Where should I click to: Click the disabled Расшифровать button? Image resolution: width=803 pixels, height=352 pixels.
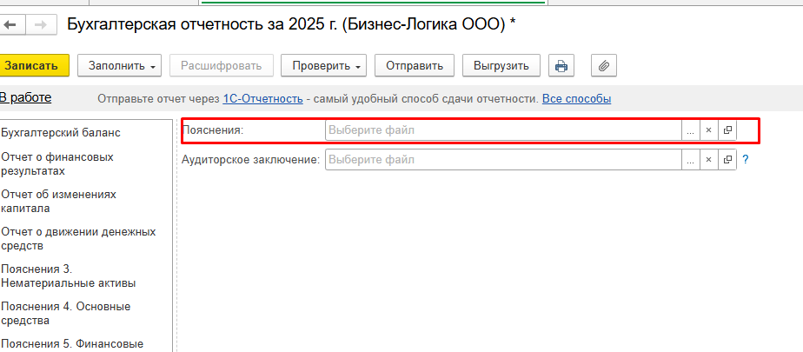point(222,65)
